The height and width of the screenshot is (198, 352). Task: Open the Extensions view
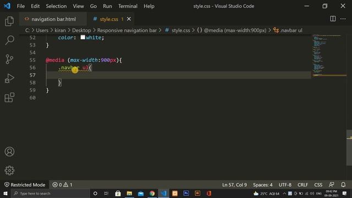click(x=9, y=97)
